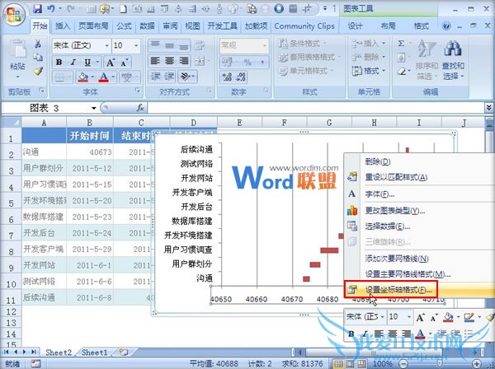The image size is (495, 369).
Task: Activate the Format Painter brush
Action: (38, 71)
